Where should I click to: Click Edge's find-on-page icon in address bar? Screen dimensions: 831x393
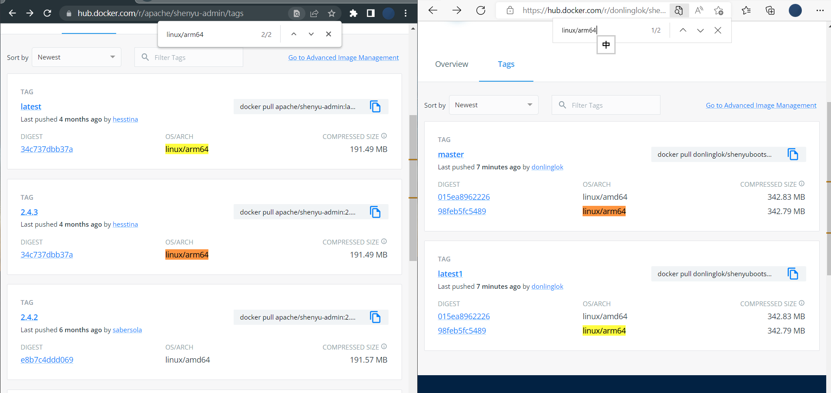pos(679,10)
